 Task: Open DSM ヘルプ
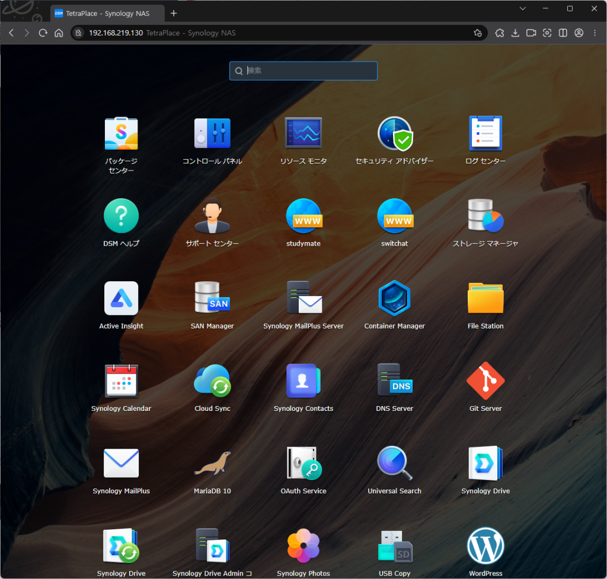click(x=121, y=216)
